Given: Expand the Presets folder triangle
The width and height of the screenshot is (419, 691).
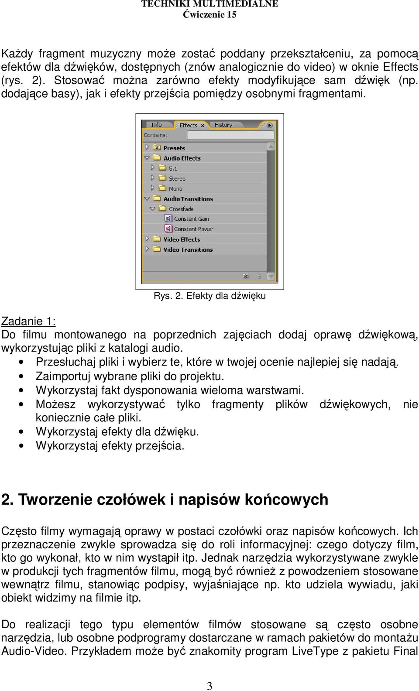Looking at the screenshot, I should 147,148.
